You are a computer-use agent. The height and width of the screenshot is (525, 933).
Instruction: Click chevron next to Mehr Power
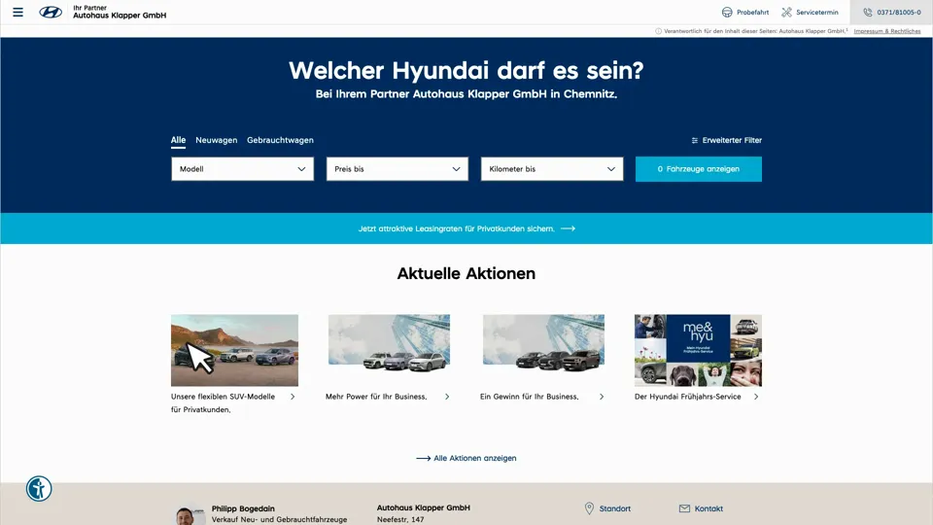pos(447,397)
